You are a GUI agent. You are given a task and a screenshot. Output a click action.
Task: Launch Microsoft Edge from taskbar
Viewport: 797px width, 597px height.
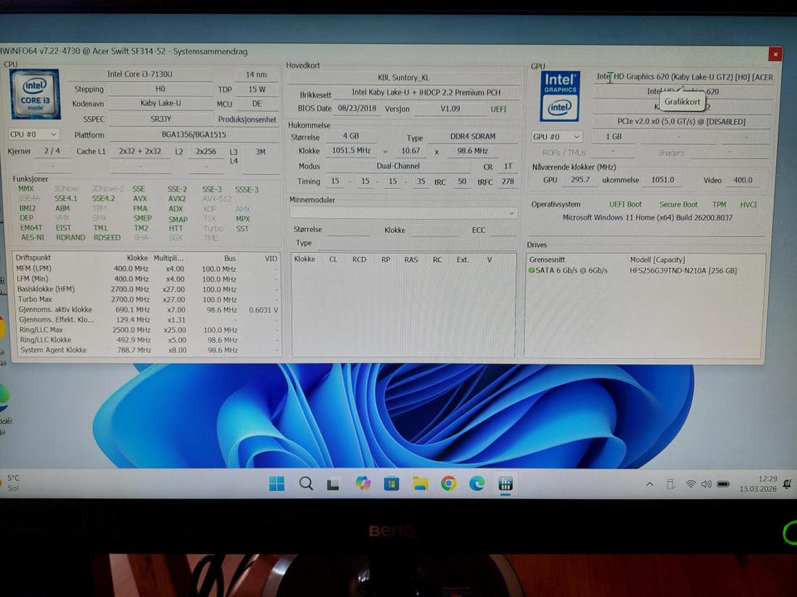477,483
